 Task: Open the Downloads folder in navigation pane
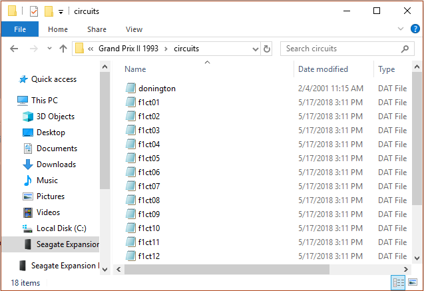(56, 164)
